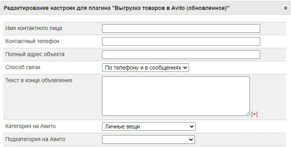Click the Категория на Авито label

(x=30, y=126)
